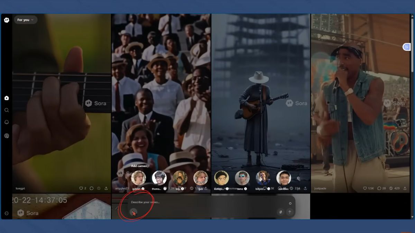This screenshot has height=233, width=415.
Task: Click the page's vertical scrollbar
Action: pos(412,104)
